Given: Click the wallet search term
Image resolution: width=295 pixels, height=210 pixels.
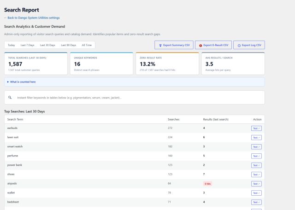Looking at the screenshot, I should point(11,192).
